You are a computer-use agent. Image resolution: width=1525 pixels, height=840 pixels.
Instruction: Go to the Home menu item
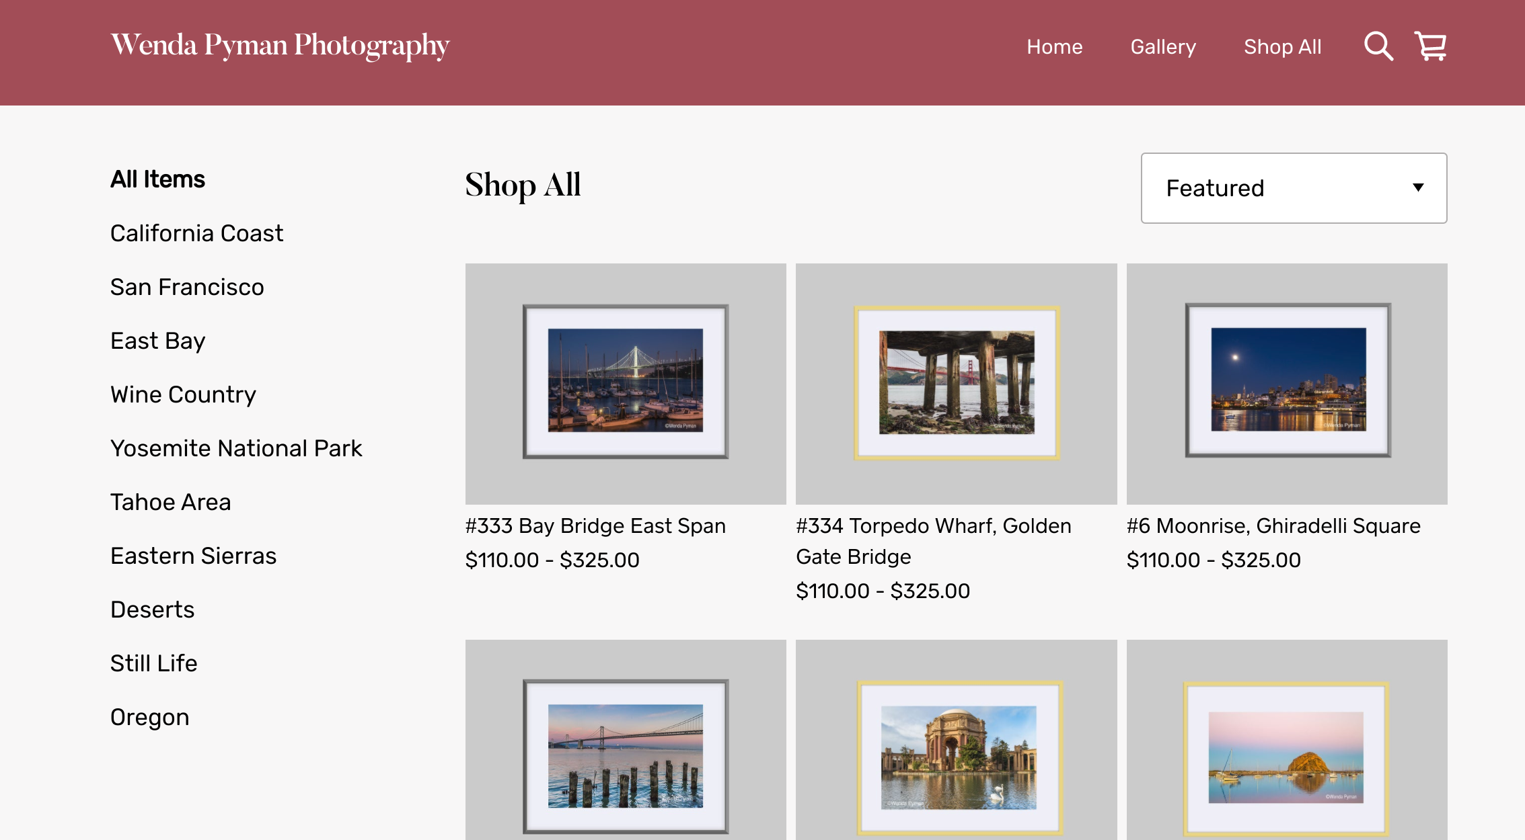tap(1054, 47)
